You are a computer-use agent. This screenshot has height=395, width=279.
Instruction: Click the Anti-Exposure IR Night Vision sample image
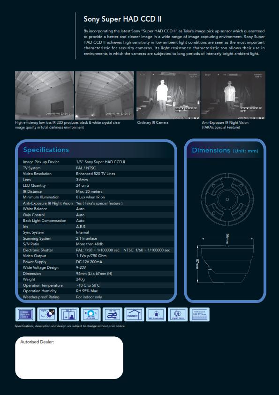coord(233,96)
